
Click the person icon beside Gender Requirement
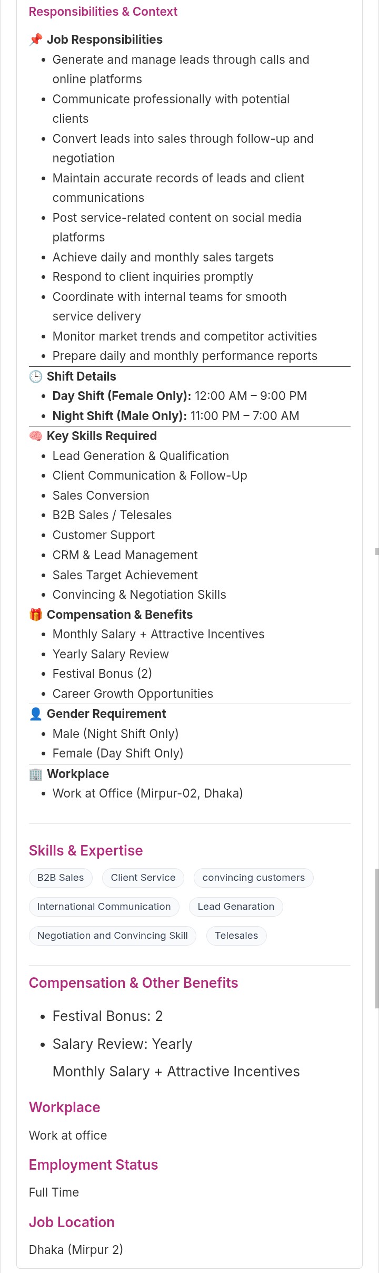(36, 714)
